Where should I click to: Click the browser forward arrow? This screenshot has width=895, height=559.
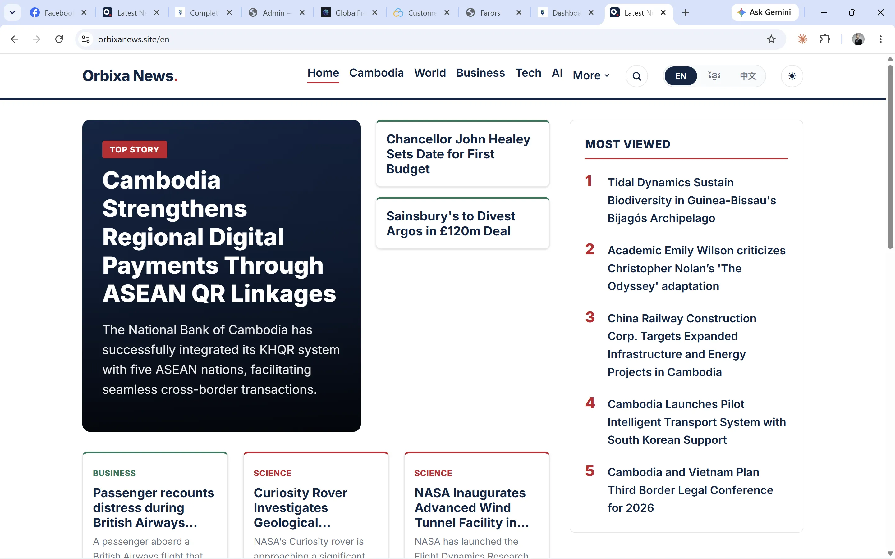click(36, 39)
